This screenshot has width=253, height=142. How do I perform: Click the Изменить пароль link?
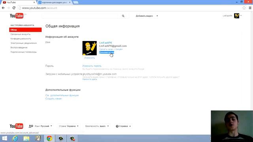(92, 66)
